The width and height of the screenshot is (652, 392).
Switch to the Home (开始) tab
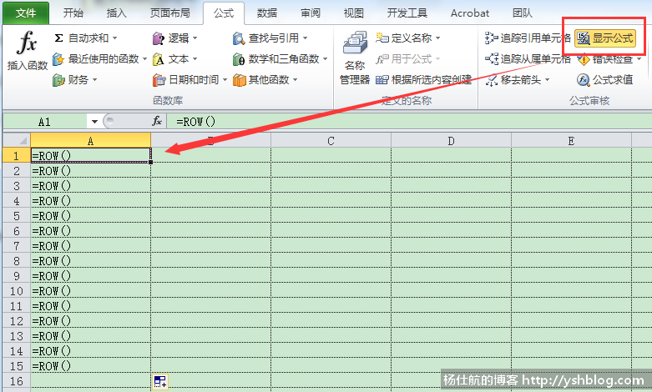click(x=73, y=13)
